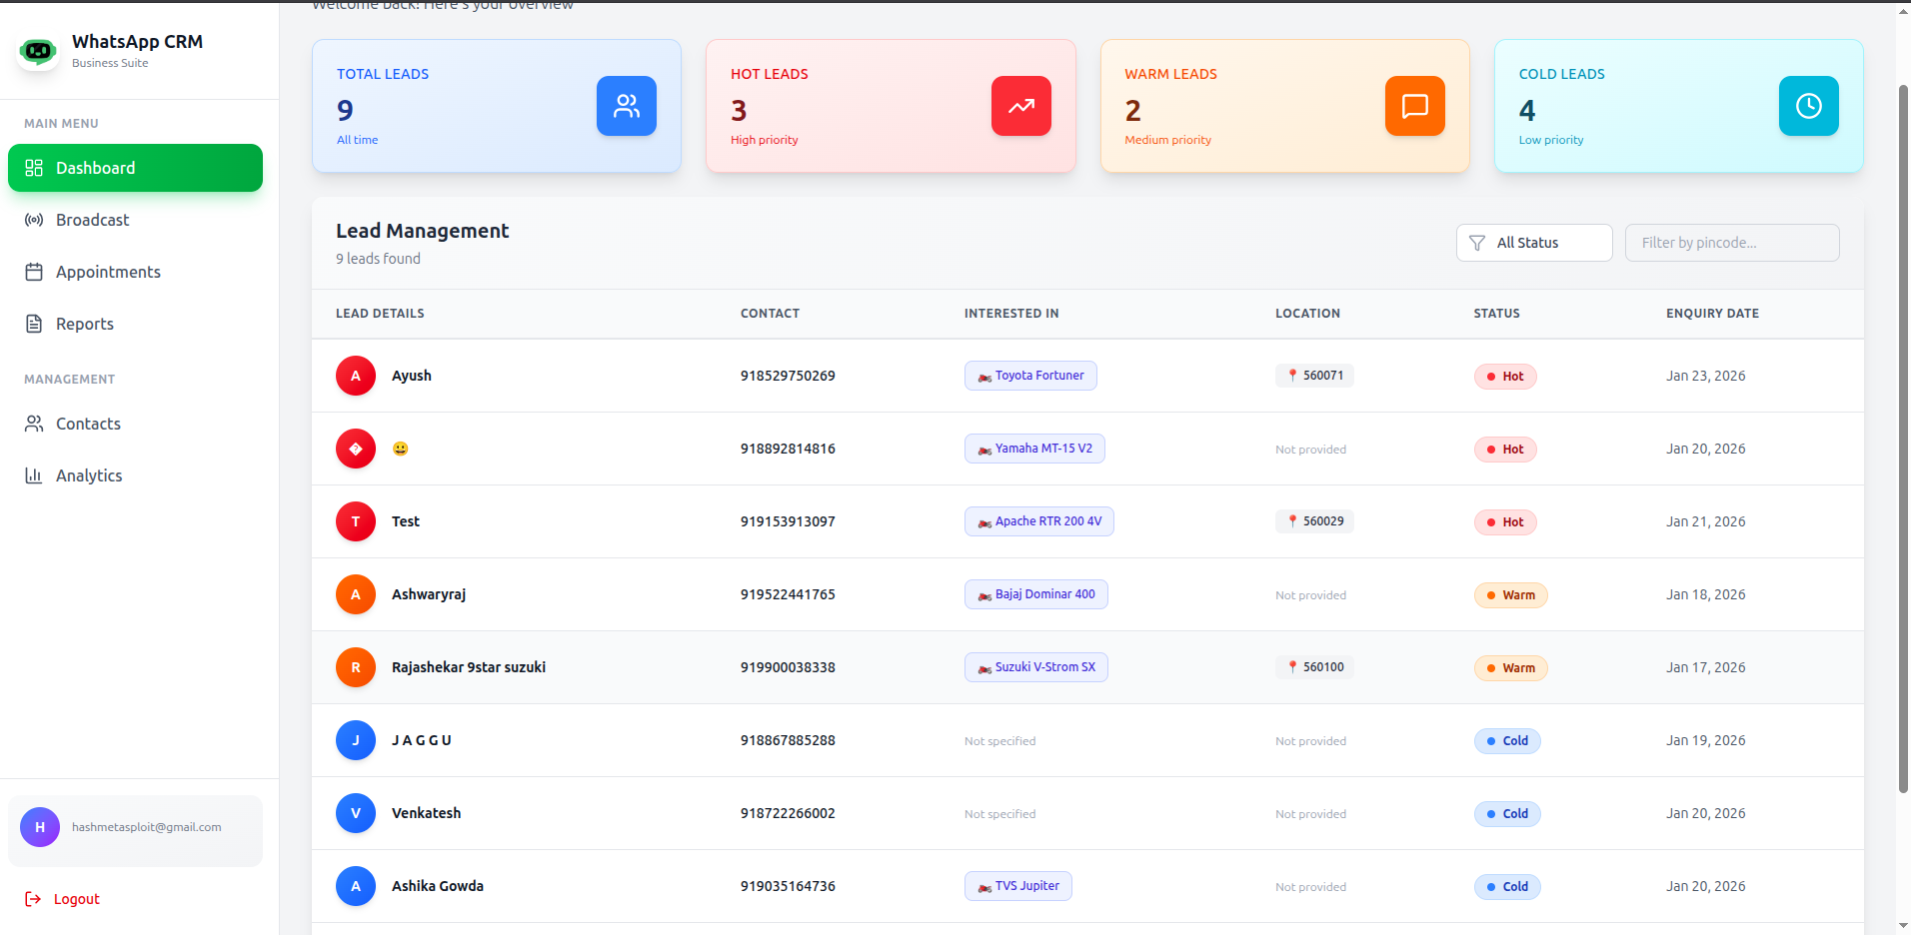
Task: Click the Yamaha MT-15 V2 tag
Action: (1034, 449)
